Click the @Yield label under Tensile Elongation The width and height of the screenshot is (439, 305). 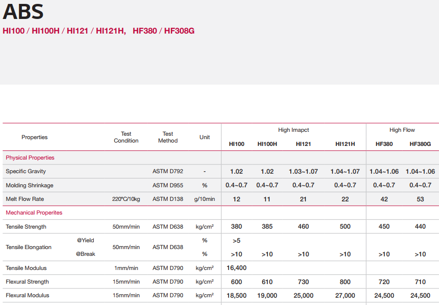(x=85, y=240)
